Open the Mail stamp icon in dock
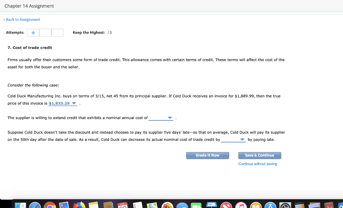This screenshot has width=343, height=208. (x=64, y=205)
